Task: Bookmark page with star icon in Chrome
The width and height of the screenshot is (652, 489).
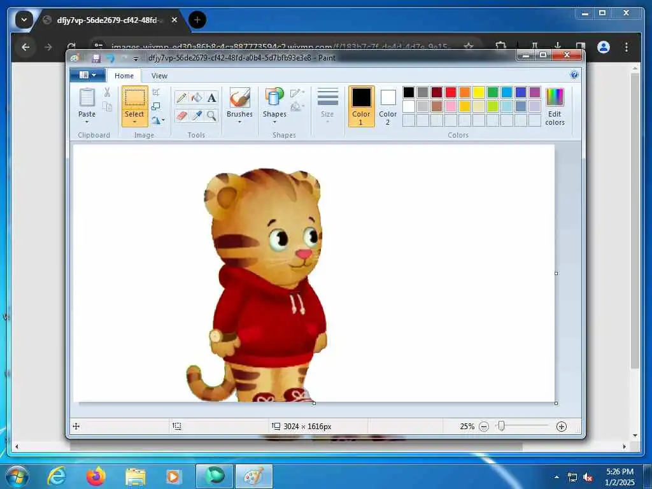Action: pos(468,46)
